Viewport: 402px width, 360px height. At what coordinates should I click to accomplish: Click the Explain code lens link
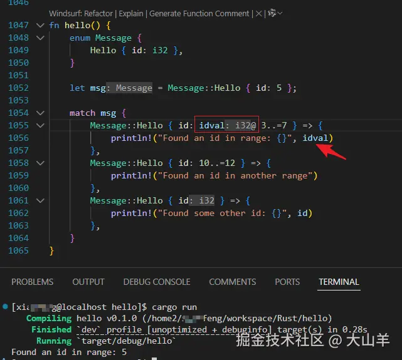pyautogui.click(x=130, y=13)
